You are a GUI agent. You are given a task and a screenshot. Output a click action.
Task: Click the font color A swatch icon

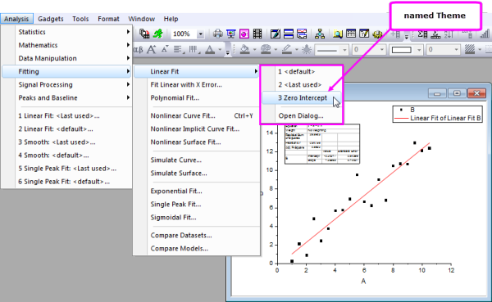210,49
